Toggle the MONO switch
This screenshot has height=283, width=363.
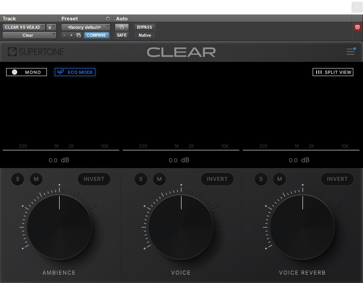[26, 72]
